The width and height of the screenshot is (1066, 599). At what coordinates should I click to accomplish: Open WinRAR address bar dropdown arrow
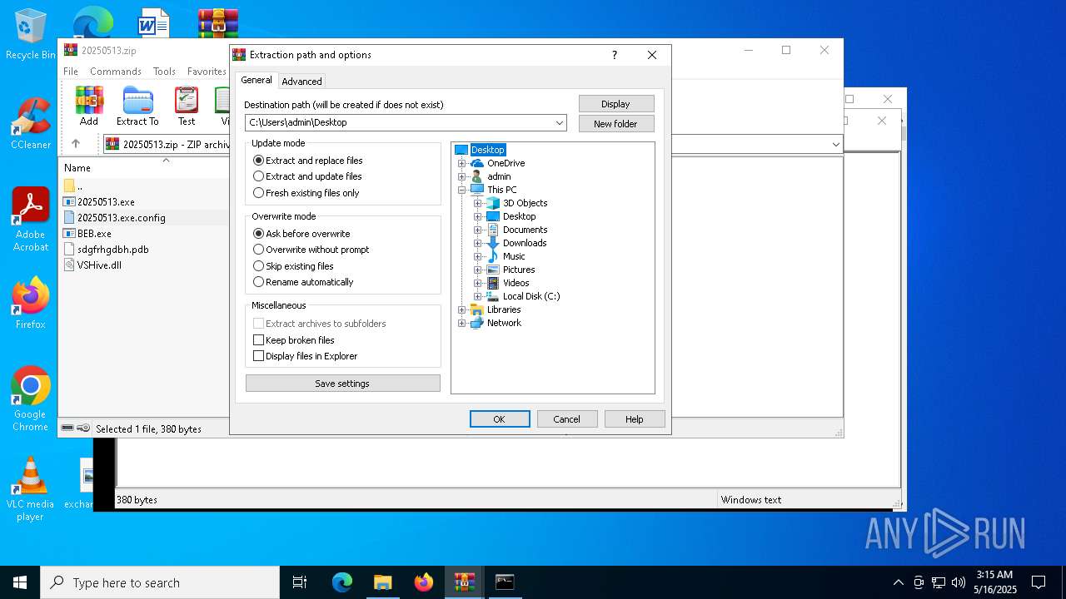tap(835, 144)
